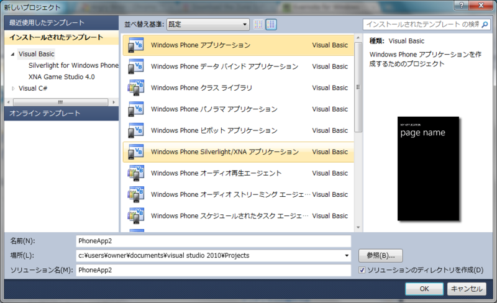The image size is (497, 303).
Task: Click the パノラマ アプリケーション template icon
Action: pyautogui.click(x=135, y=109)
